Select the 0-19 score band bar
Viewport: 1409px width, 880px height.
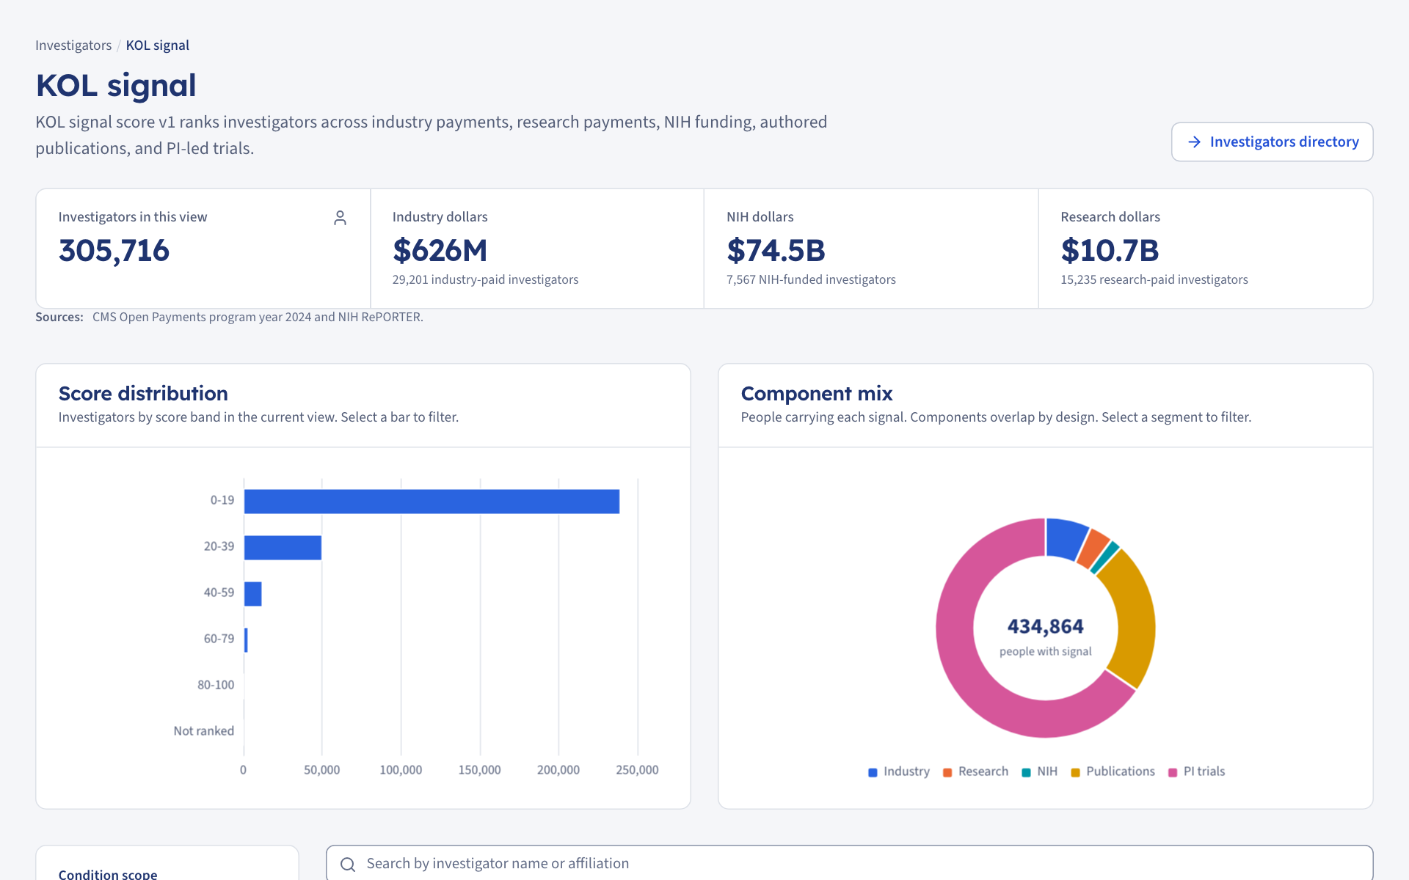(432, 502)
